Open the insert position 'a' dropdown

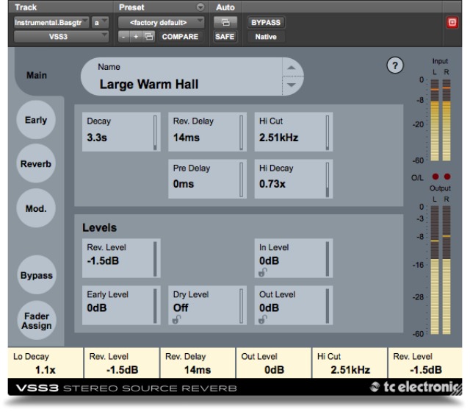point(100,23)
